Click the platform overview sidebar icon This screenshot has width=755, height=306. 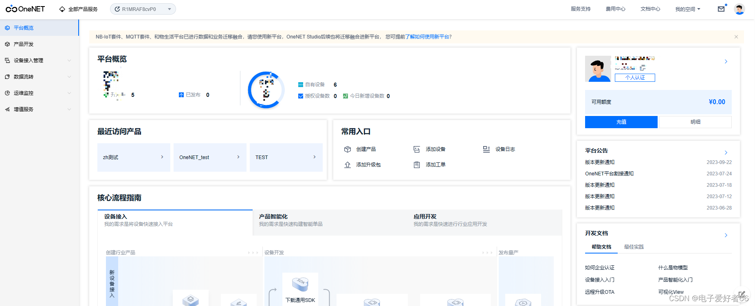click(x=7, y=28)
